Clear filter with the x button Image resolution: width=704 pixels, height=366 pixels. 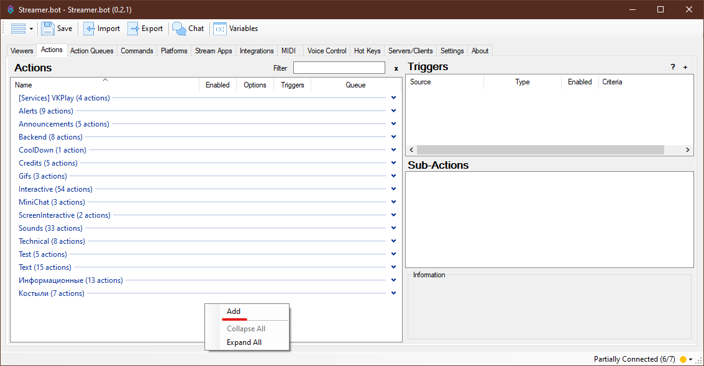[396, 68]
